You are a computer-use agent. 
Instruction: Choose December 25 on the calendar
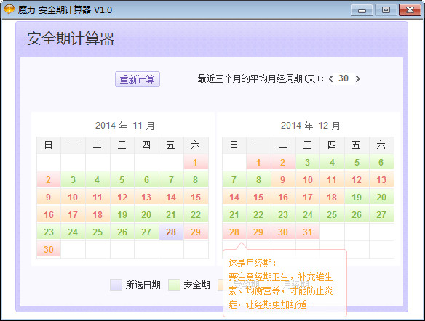pyautogui.click(x=332, y=214)
